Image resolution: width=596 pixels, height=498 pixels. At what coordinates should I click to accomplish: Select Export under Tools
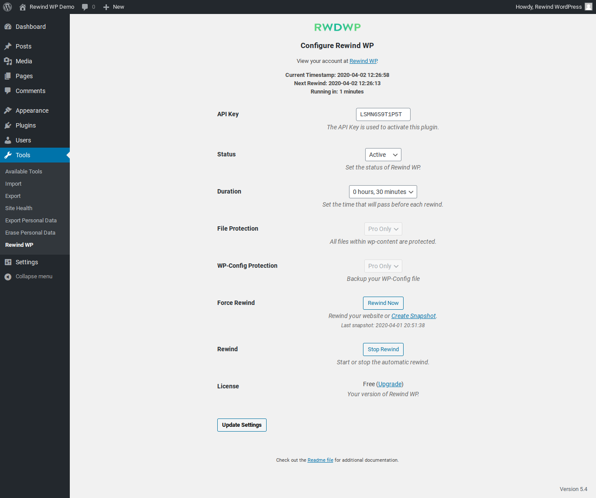click(13, 196)
